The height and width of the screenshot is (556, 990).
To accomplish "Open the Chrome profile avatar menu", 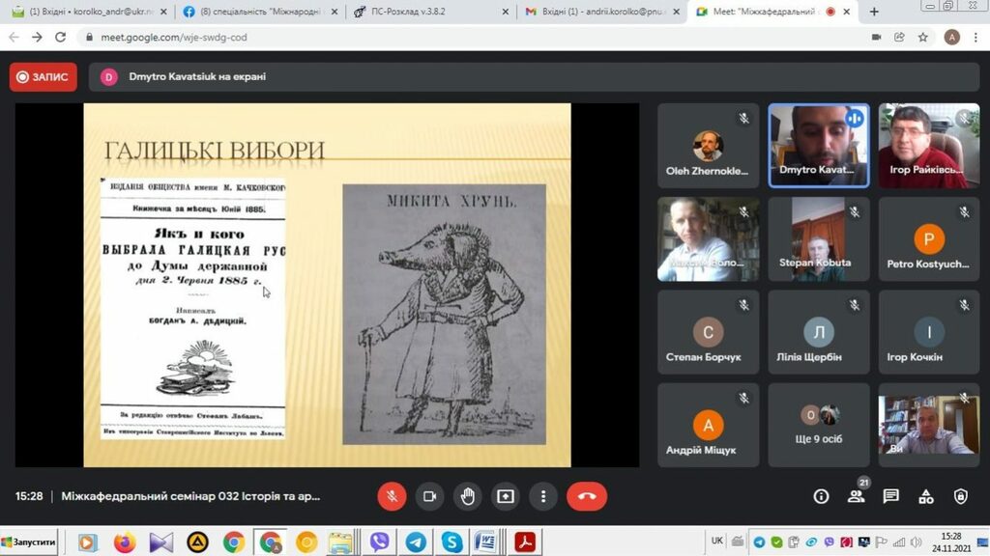I will coord(951,37).
